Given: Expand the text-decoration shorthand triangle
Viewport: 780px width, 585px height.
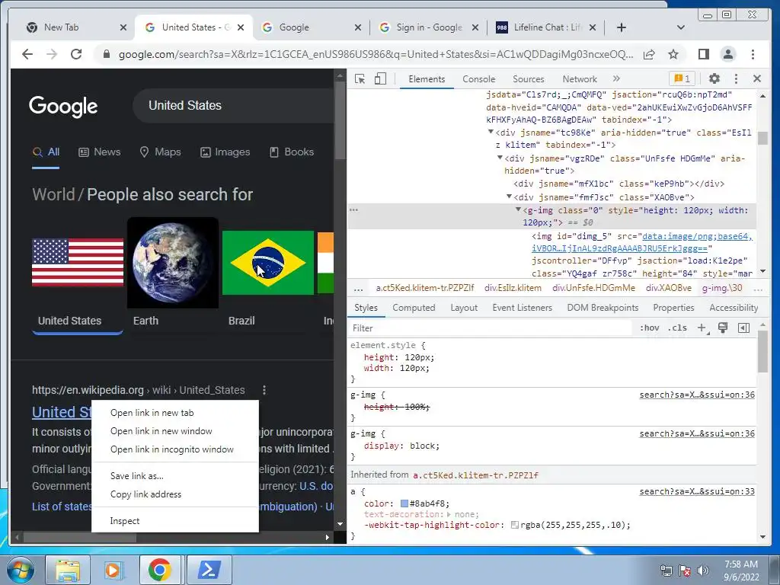Looking at the screenshot, I should tap(449, 514).
